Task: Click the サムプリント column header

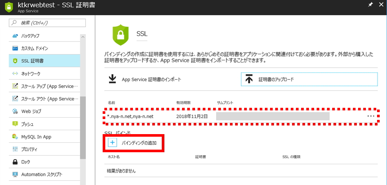Action: [x=225, y=102]
